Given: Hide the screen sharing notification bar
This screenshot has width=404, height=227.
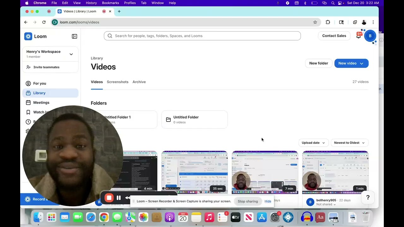Looking at the screenshot, I should point(268,201).
